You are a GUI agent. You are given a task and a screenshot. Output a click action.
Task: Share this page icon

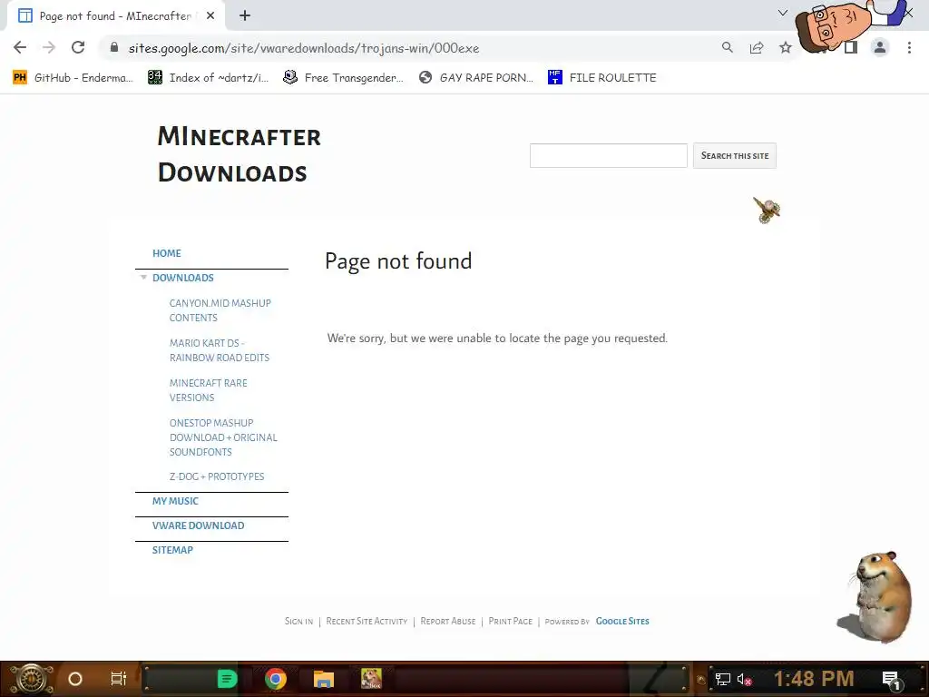coord(757,47)
